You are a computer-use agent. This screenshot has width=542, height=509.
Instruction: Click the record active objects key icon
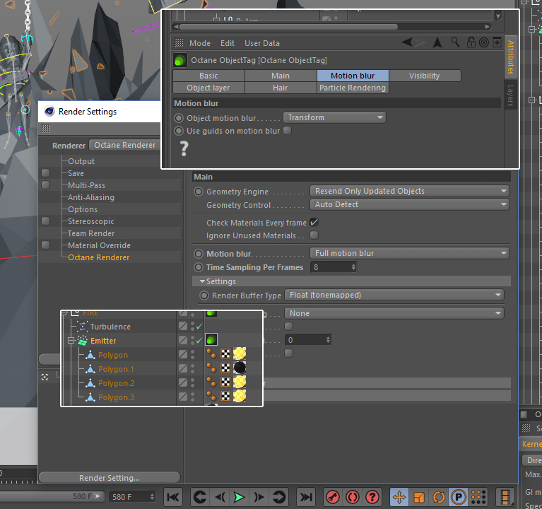(x=333, y=497)
